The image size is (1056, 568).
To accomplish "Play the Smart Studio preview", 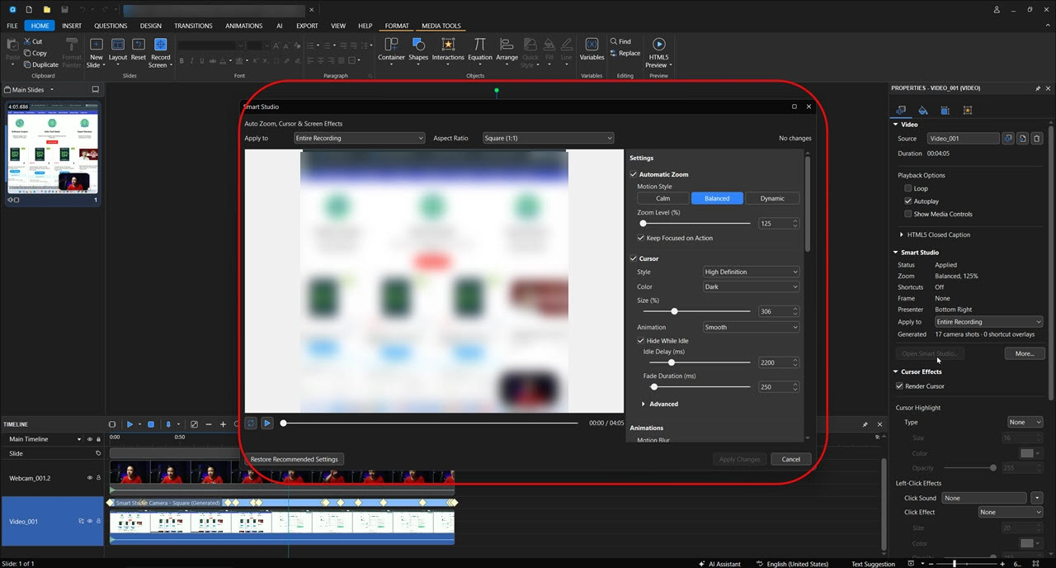I will (266, 423).
